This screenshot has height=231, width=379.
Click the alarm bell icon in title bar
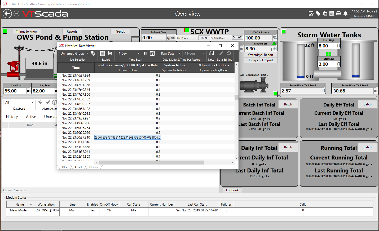pos(345,14)
